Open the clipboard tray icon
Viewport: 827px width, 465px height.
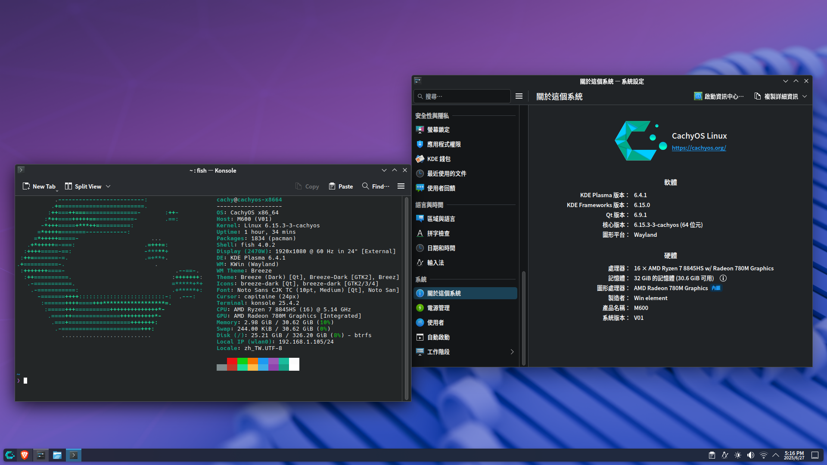click(x=712, y=455)
